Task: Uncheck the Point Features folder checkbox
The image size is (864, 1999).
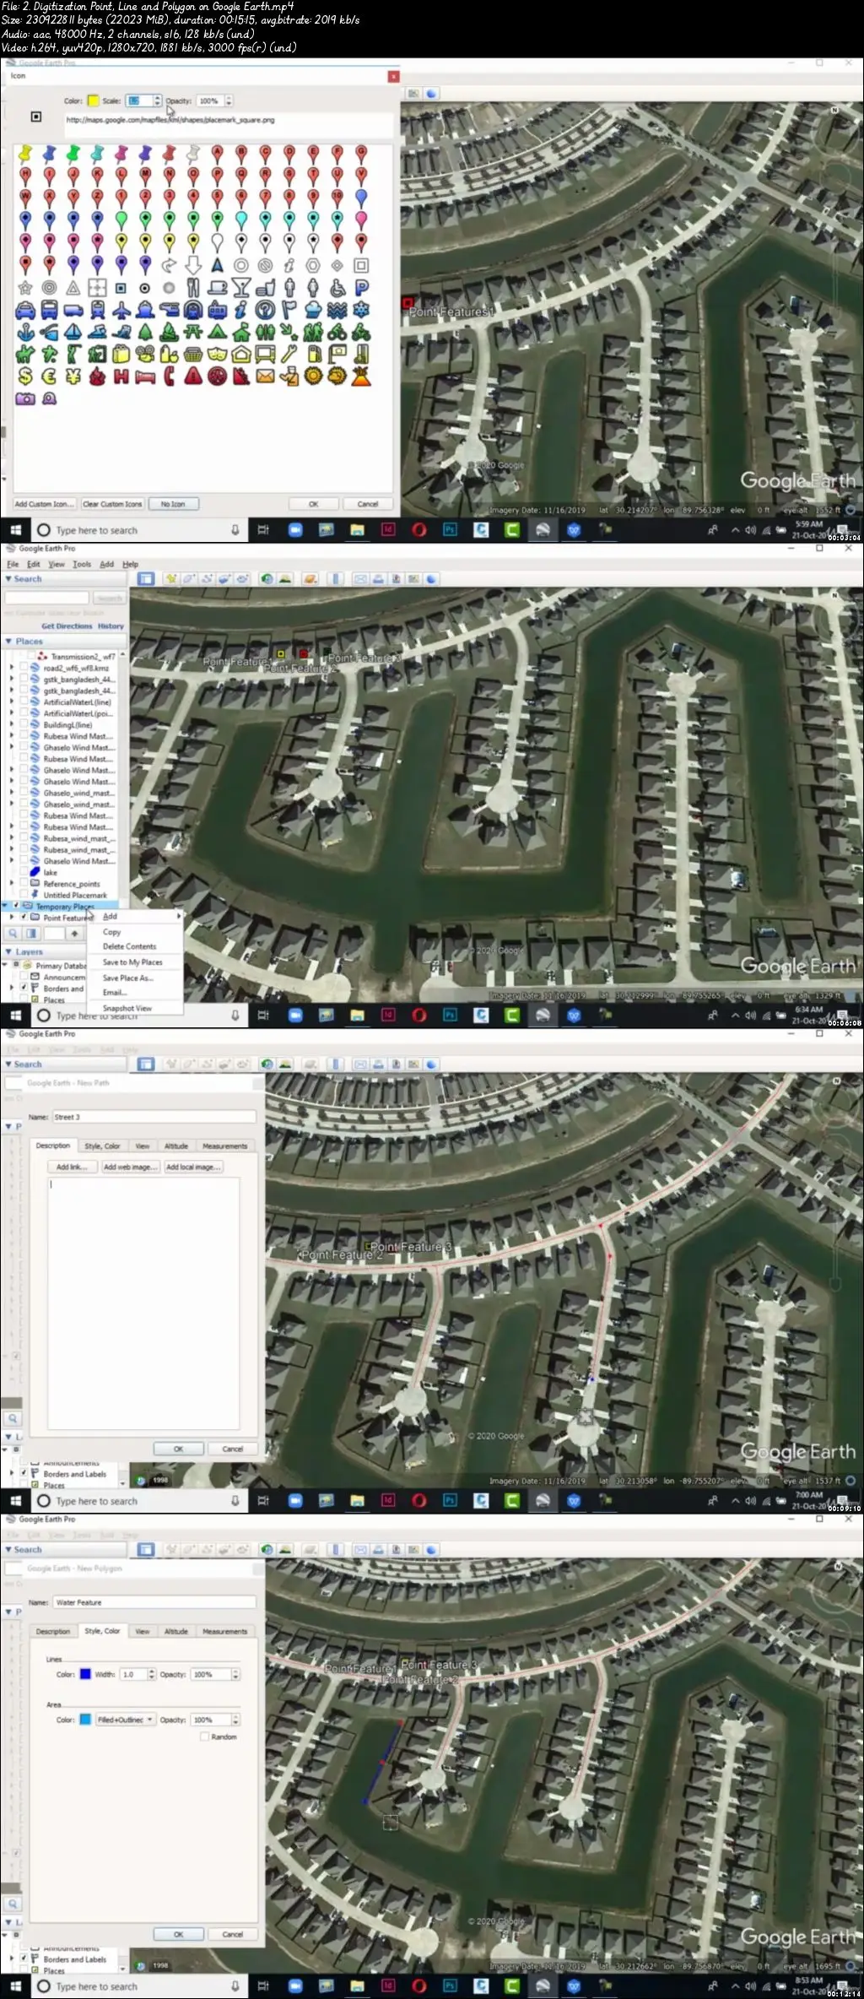Action: (x=24, y=917)
